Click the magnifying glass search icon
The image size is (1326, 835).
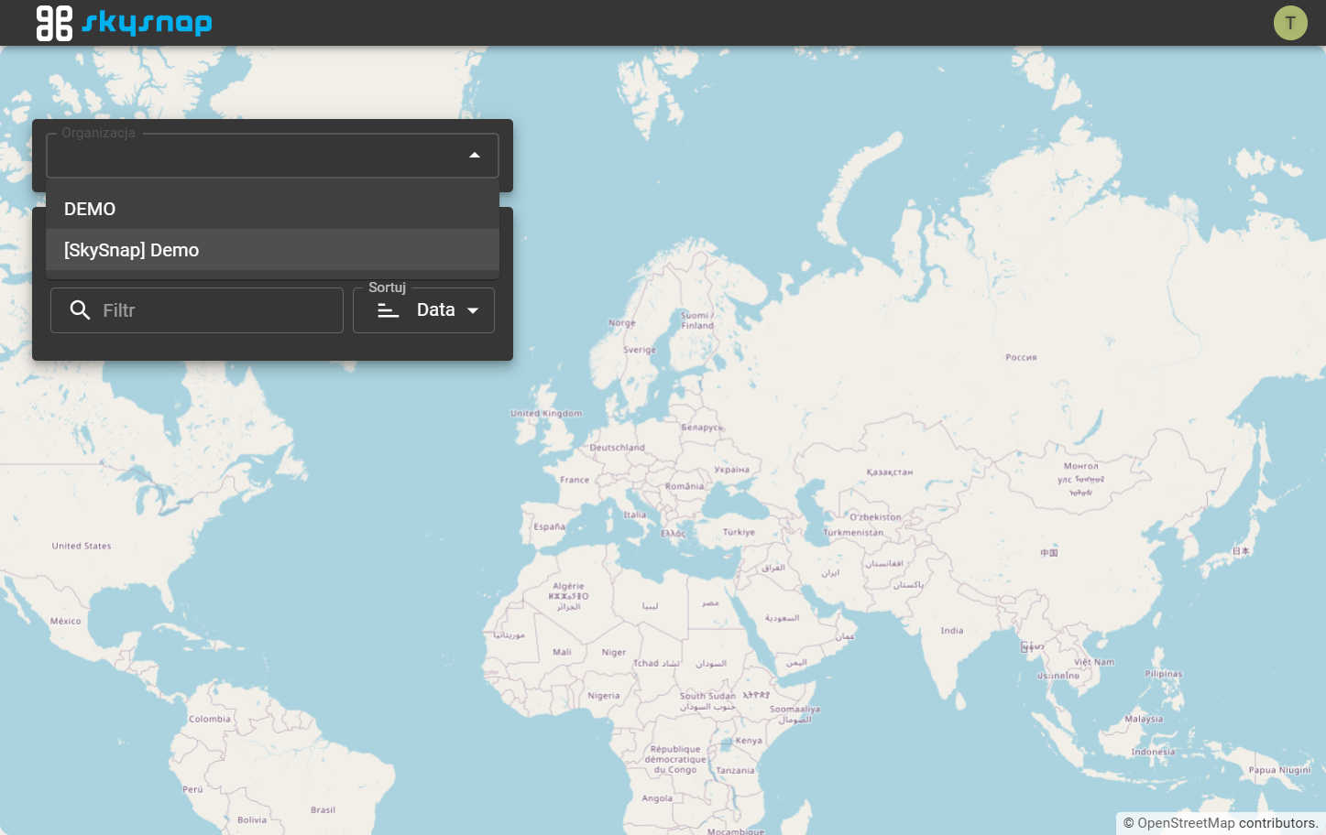click(x=80, y=310)
